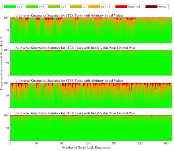Click the 'try 5' legend label
Image resolution: width=174 pixels, height=151 pixels.
pos(63,7)
